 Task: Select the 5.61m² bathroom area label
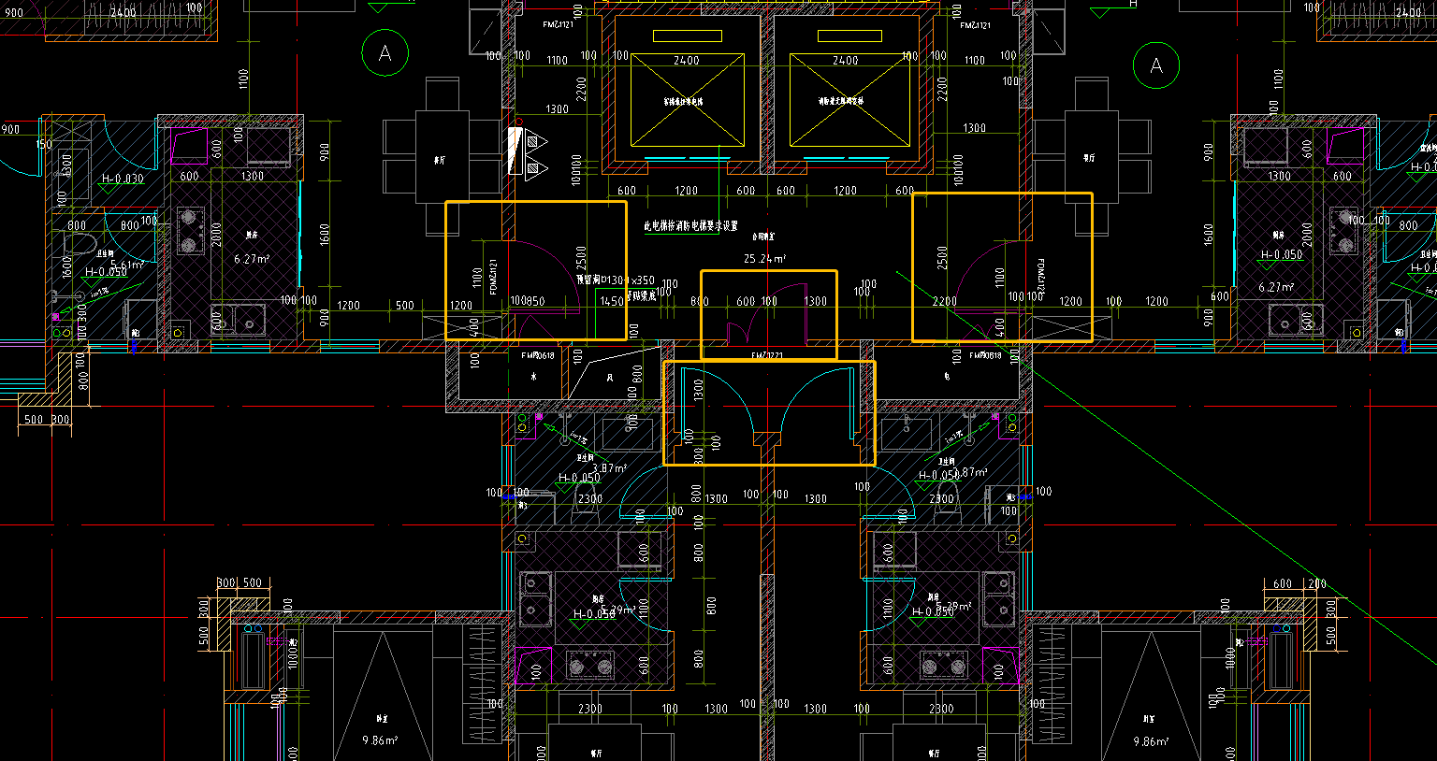coord(127,265)
